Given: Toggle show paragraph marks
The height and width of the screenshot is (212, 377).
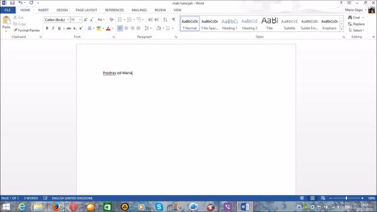Looking at the screenshot, I should 174,19.
